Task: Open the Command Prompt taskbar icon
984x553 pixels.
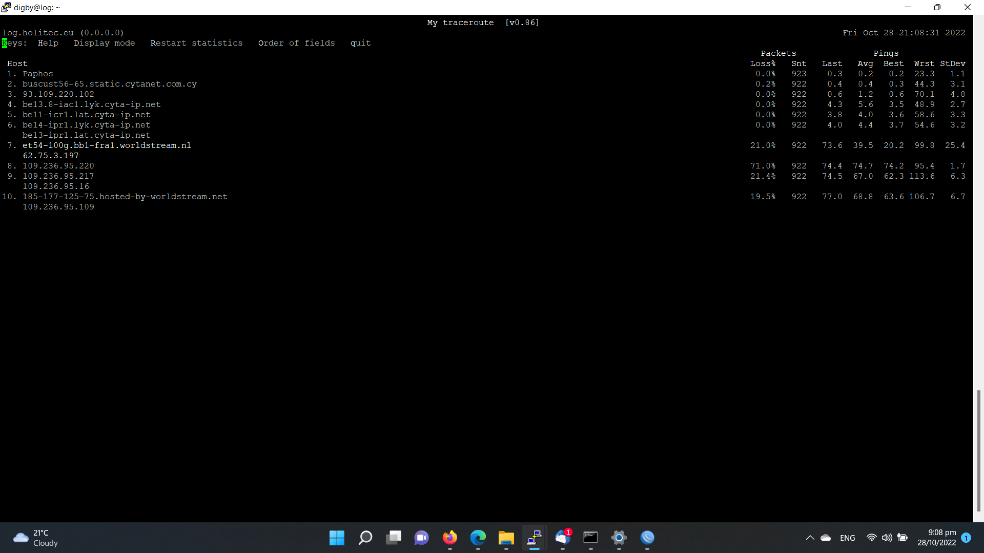Action: (x=590, y=538)
